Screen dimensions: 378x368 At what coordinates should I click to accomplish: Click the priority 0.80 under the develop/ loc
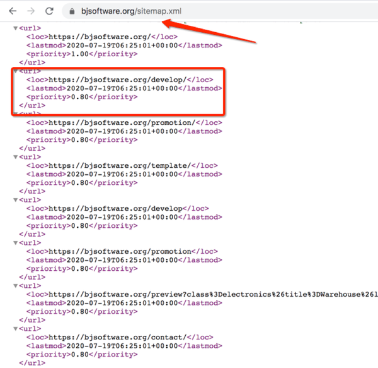[80, 97]
